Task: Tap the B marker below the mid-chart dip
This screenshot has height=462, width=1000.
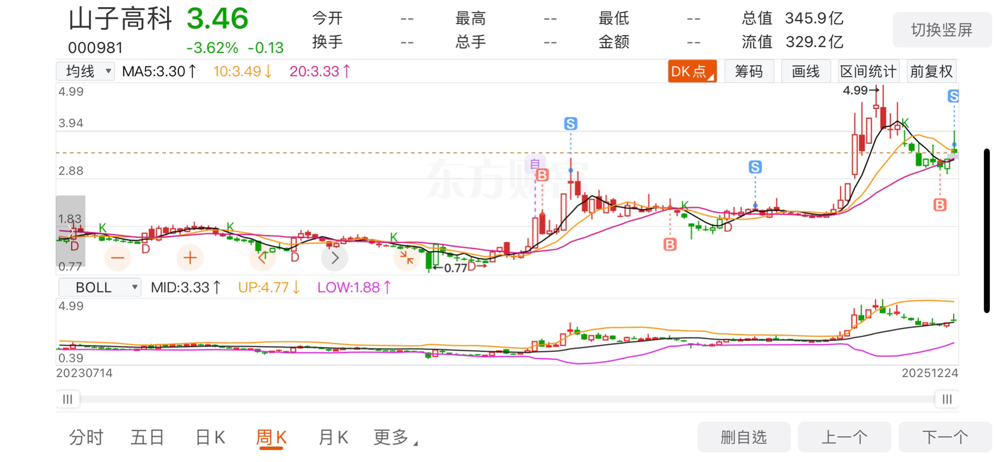Action: (x=670, y=244)
